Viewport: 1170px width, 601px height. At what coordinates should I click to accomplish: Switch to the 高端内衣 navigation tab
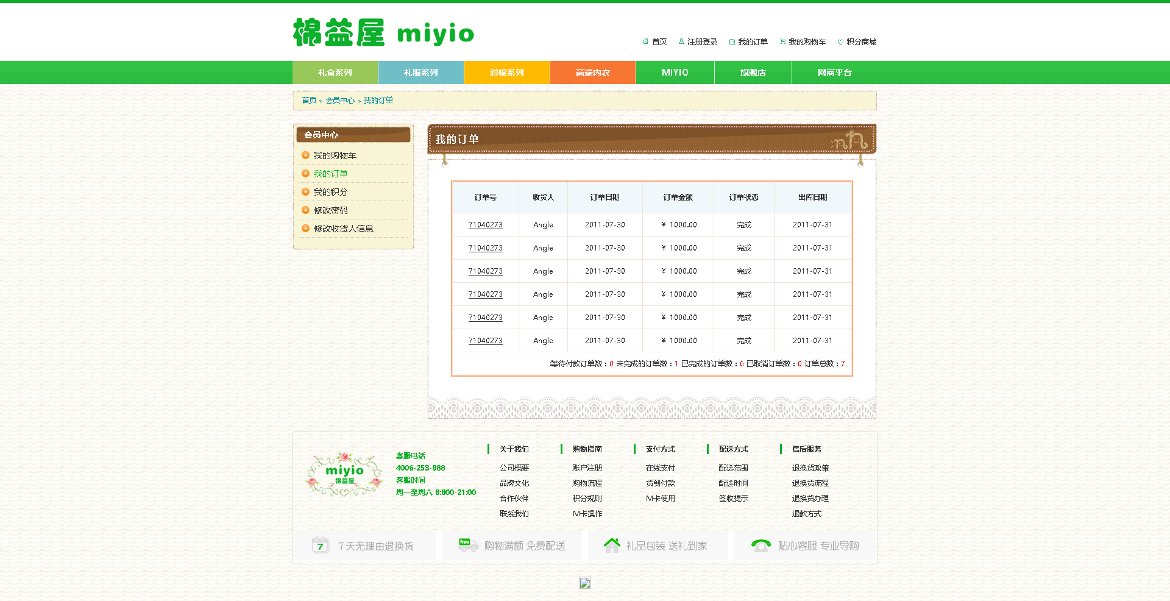pyautogui.click(x=592, y=73)
